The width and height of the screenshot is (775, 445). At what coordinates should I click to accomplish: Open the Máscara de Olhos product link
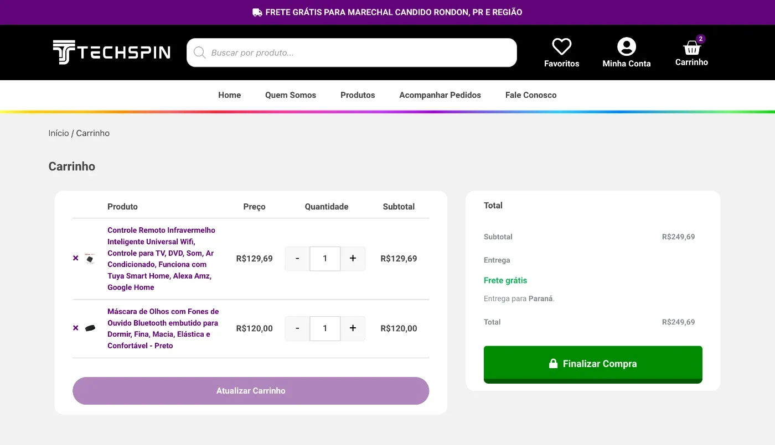163,328
